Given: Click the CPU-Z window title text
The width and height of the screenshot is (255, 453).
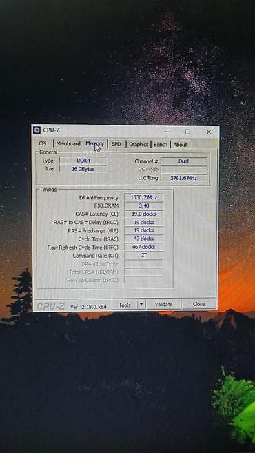Looking at the screenshot, I should click(51, 130).
